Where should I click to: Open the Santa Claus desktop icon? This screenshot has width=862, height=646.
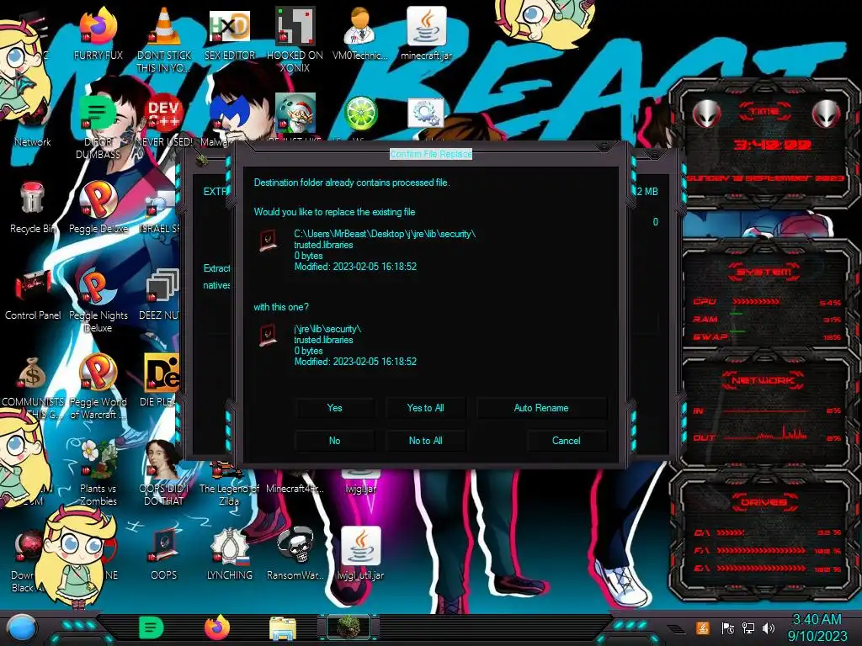(295, 114)
